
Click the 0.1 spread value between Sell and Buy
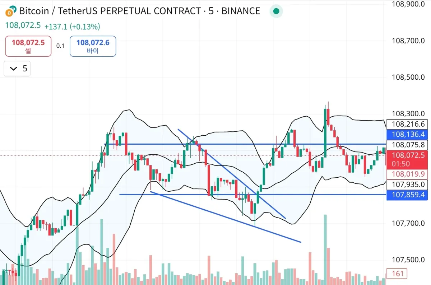(x=60, y=46)
